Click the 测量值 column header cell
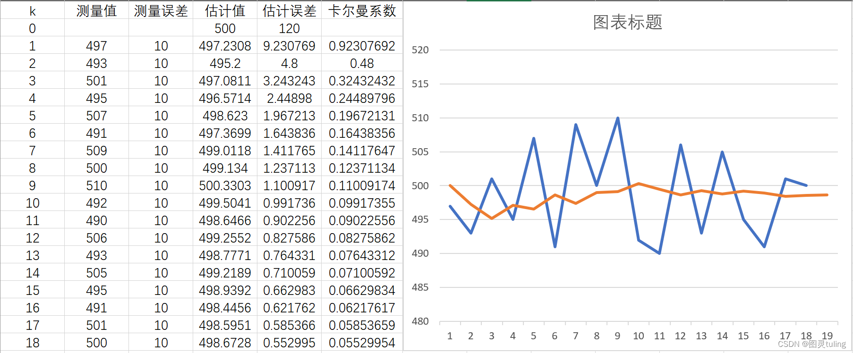This screenshot has width=853, height=353. coord(96,10)
